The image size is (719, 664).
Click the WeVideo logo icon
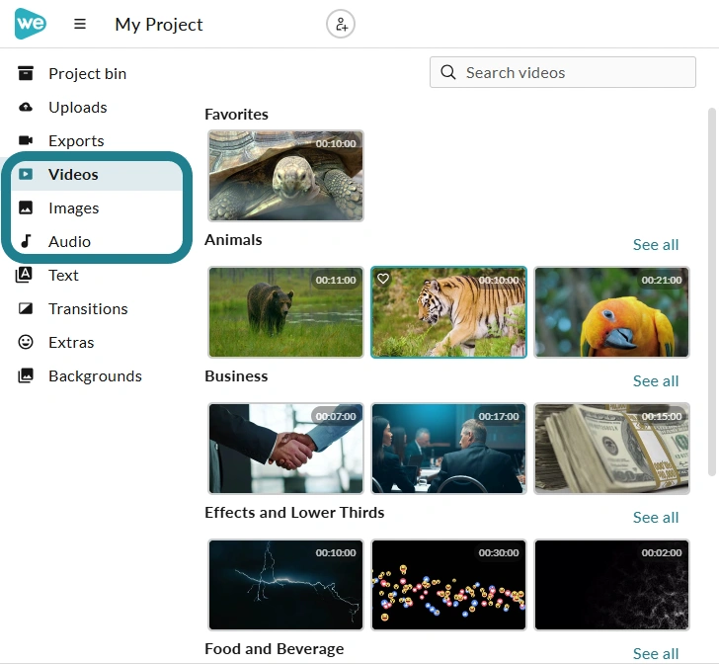(31, 24)
